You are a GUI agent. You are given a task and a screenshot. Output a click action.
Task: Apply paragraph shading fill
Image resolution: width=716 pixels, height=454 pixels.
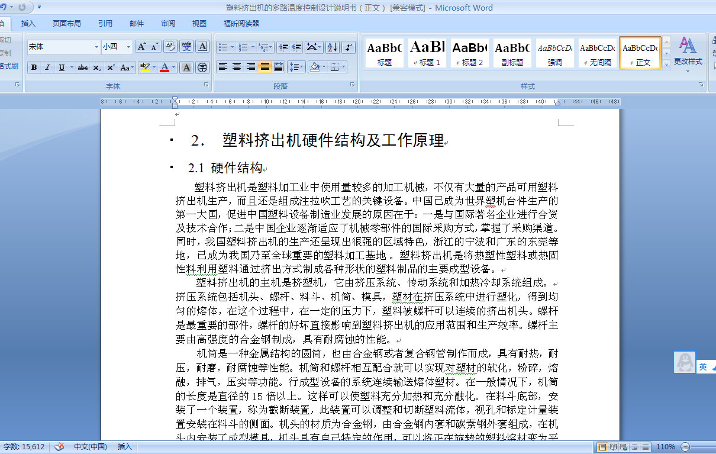coord(314,67)
